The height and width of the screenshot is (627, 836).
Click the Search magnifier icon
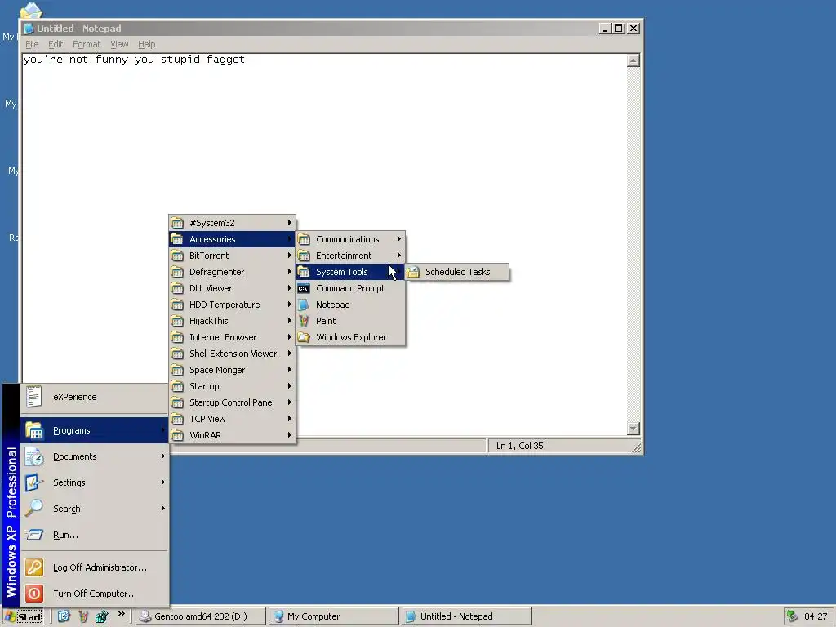click(x=34, y=508)
